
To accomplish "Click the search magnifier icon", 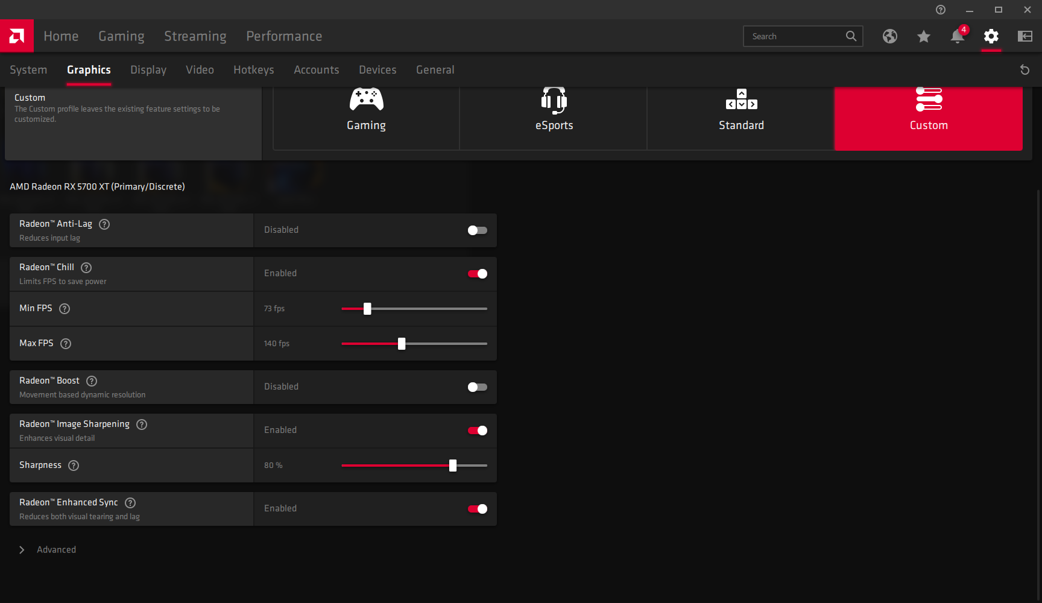I will (851, 36).
